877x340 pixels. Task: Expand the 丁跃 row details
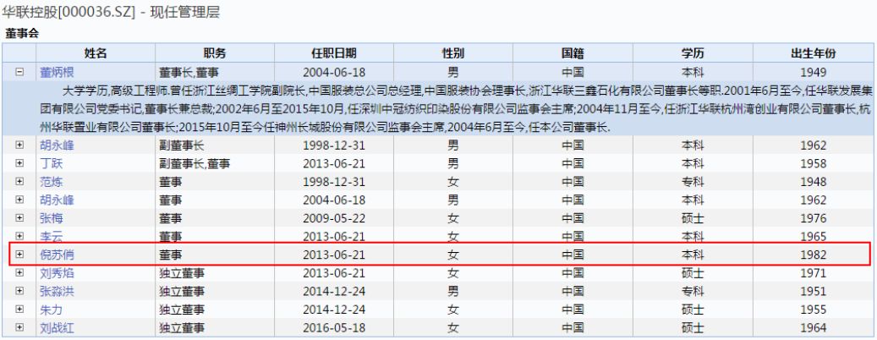pos(19,164)
